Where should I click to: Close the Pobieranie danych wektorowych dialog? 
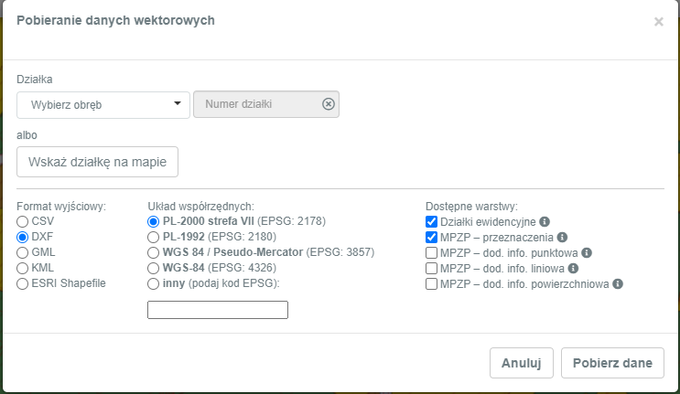tap(658, 22)
